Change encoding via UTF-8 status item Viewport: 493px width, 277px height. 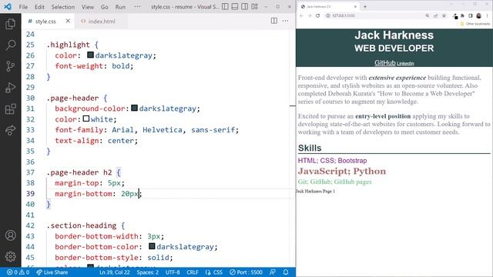tap(173, 272)
